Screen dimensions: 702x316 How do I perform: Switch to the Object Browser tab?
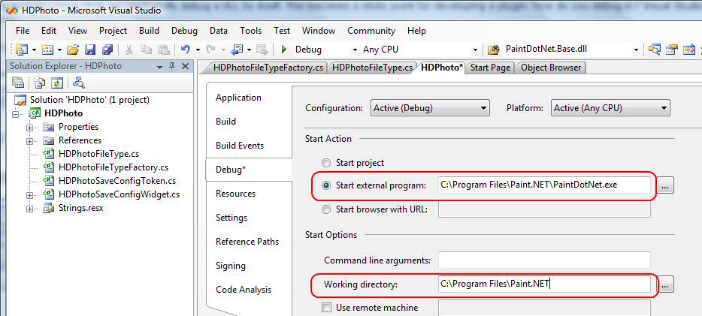(x=551, y=68)
